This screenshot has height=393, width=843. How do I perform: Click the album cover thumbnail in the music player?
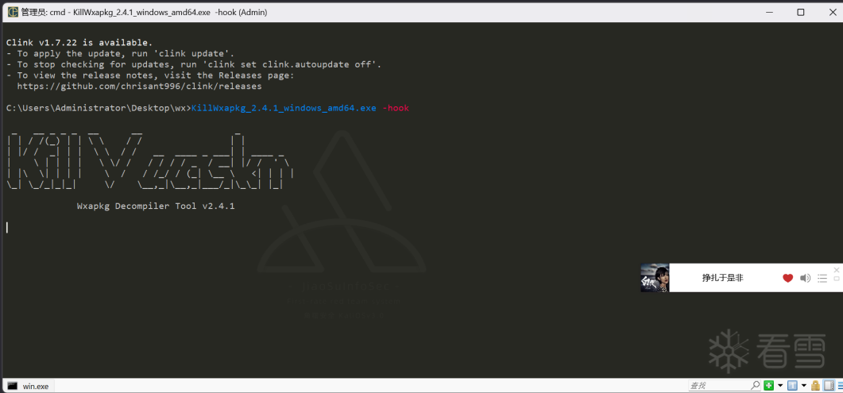click(x=655, y=278)
